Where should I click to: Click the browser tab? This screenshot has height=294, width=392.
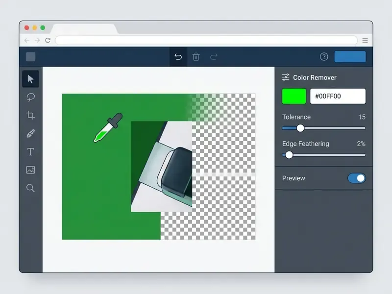pos(84,29)
